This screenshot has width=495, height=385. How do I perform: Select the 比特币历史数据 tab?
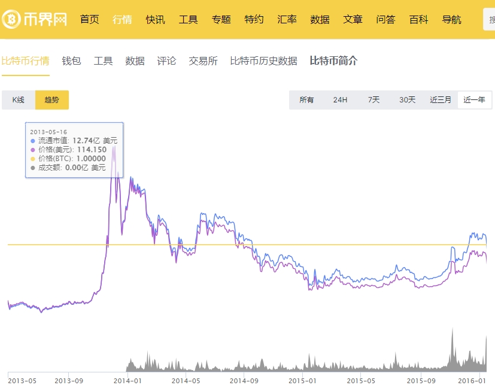263,60
